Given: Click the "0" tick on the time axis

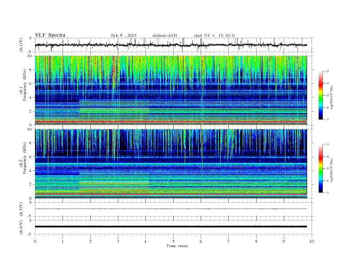Looking at the screenshot, I should click(35, 241).
